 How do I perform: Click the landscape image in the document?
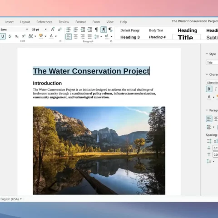pyautogui.click(x=99, y=150)
